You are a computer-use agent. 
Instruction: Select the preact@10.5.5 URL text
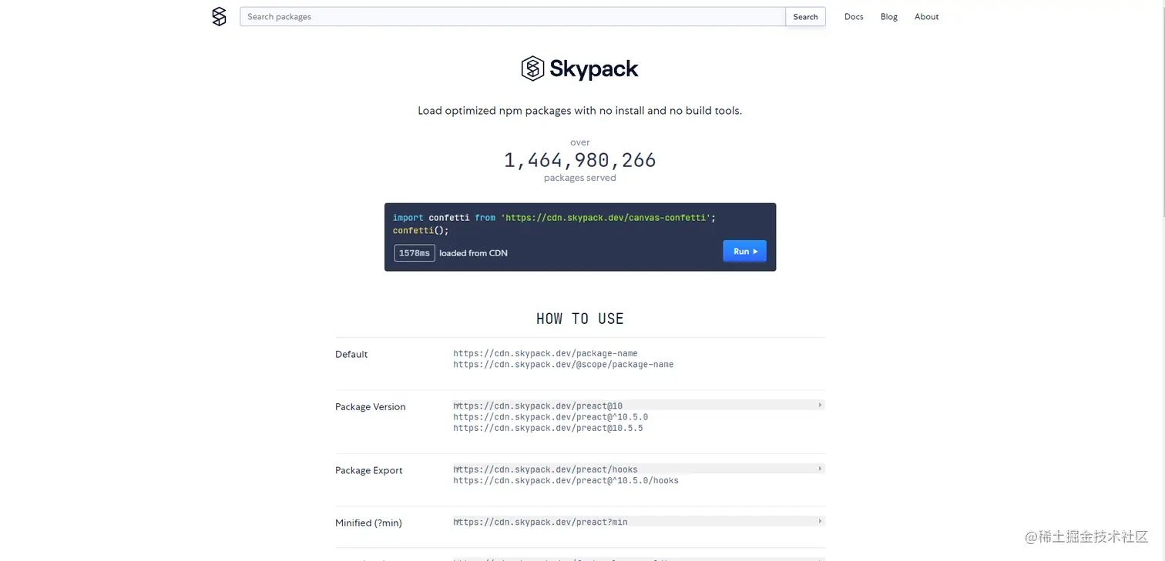[548, 428]
